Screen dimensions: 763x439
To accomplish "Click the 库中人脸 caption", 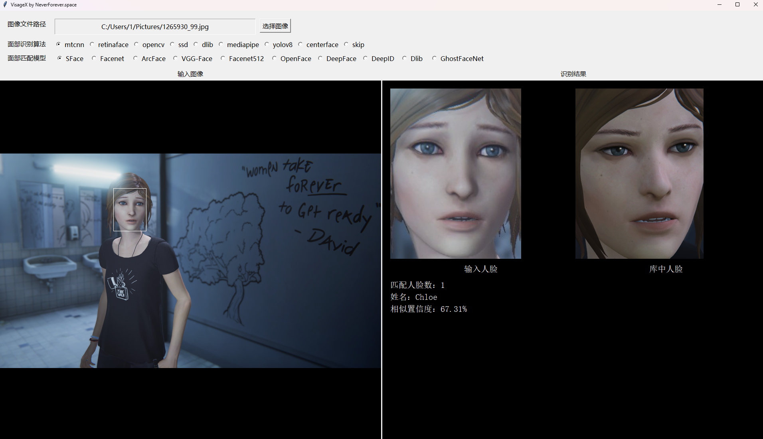I will pyautogui.click(x=666, y=269).
